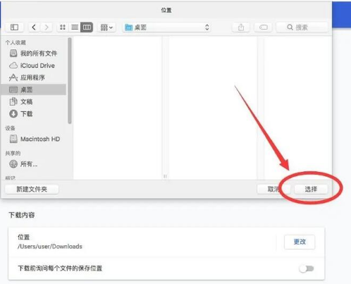Viewport: 351px width, 284px height.
Task: Click 选择 to confirm the folder
Action: tap(311, 189)
